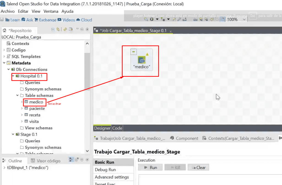
Task: Toggle the palette view icon beside zoom
Action: pyautogui.click(x=222, y=19)
